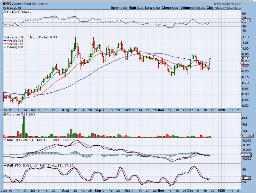
Task: Click Nov on the stochastic panel date axis
Action: point(161,191)
